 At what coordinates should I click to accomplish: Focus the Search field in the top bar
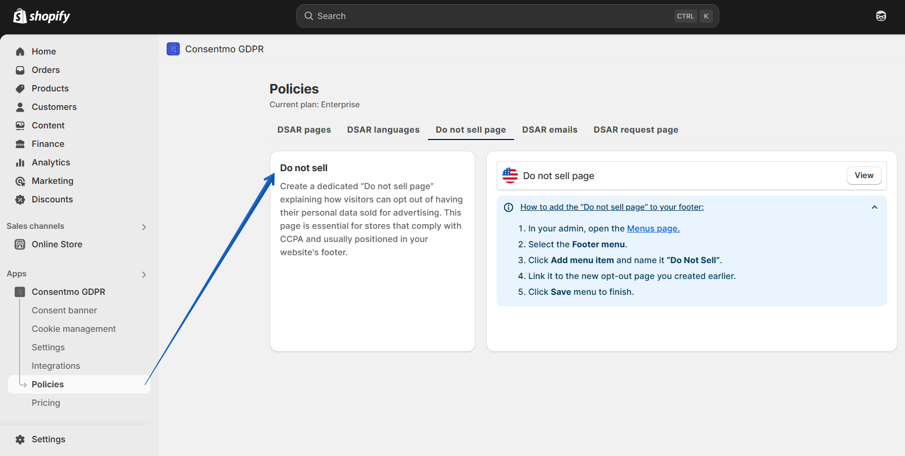[x=507, y=16]
